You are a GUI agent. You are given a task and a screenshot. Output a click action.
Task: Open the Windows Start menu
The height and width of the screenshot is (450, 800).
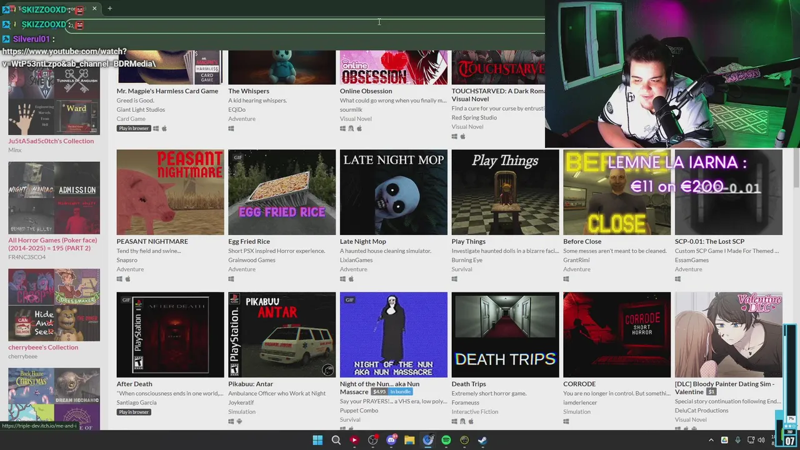pos(317,440)
